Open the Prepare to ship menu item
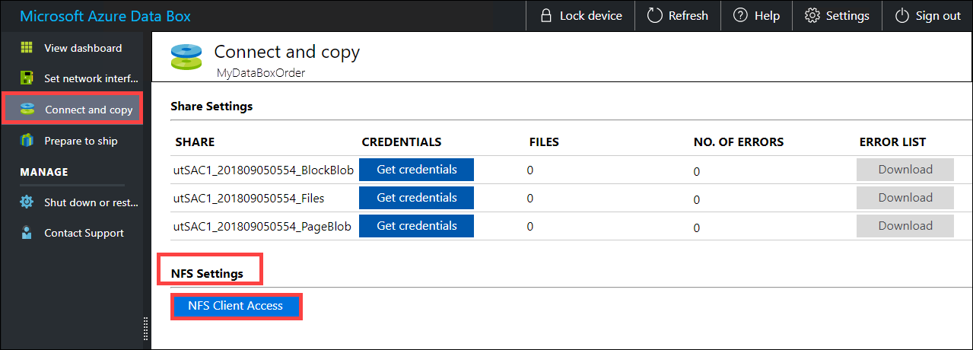This screenshot has width=973, height=350. [81, 141]
